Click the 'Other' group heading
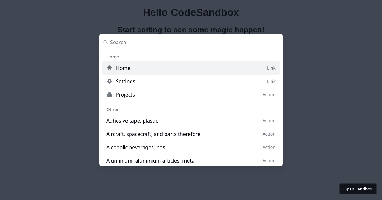Viewport: 382px width, 200px height. coord(112,110)
